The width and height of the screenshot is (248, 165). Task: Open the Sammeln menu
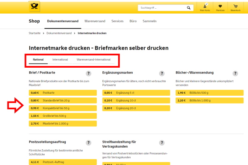click(x=150, y=21)
